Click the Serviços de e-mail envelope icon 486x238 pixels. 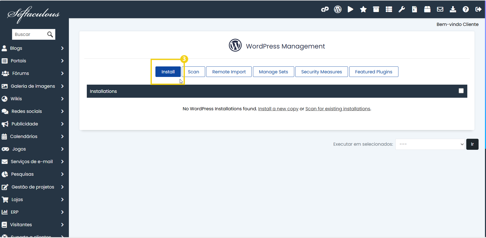(x=5, y=162)
